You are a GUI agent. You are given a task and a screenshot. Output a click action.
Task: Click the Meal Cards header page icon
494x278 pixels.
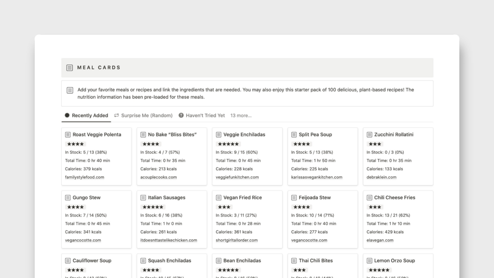click(70, 68)
